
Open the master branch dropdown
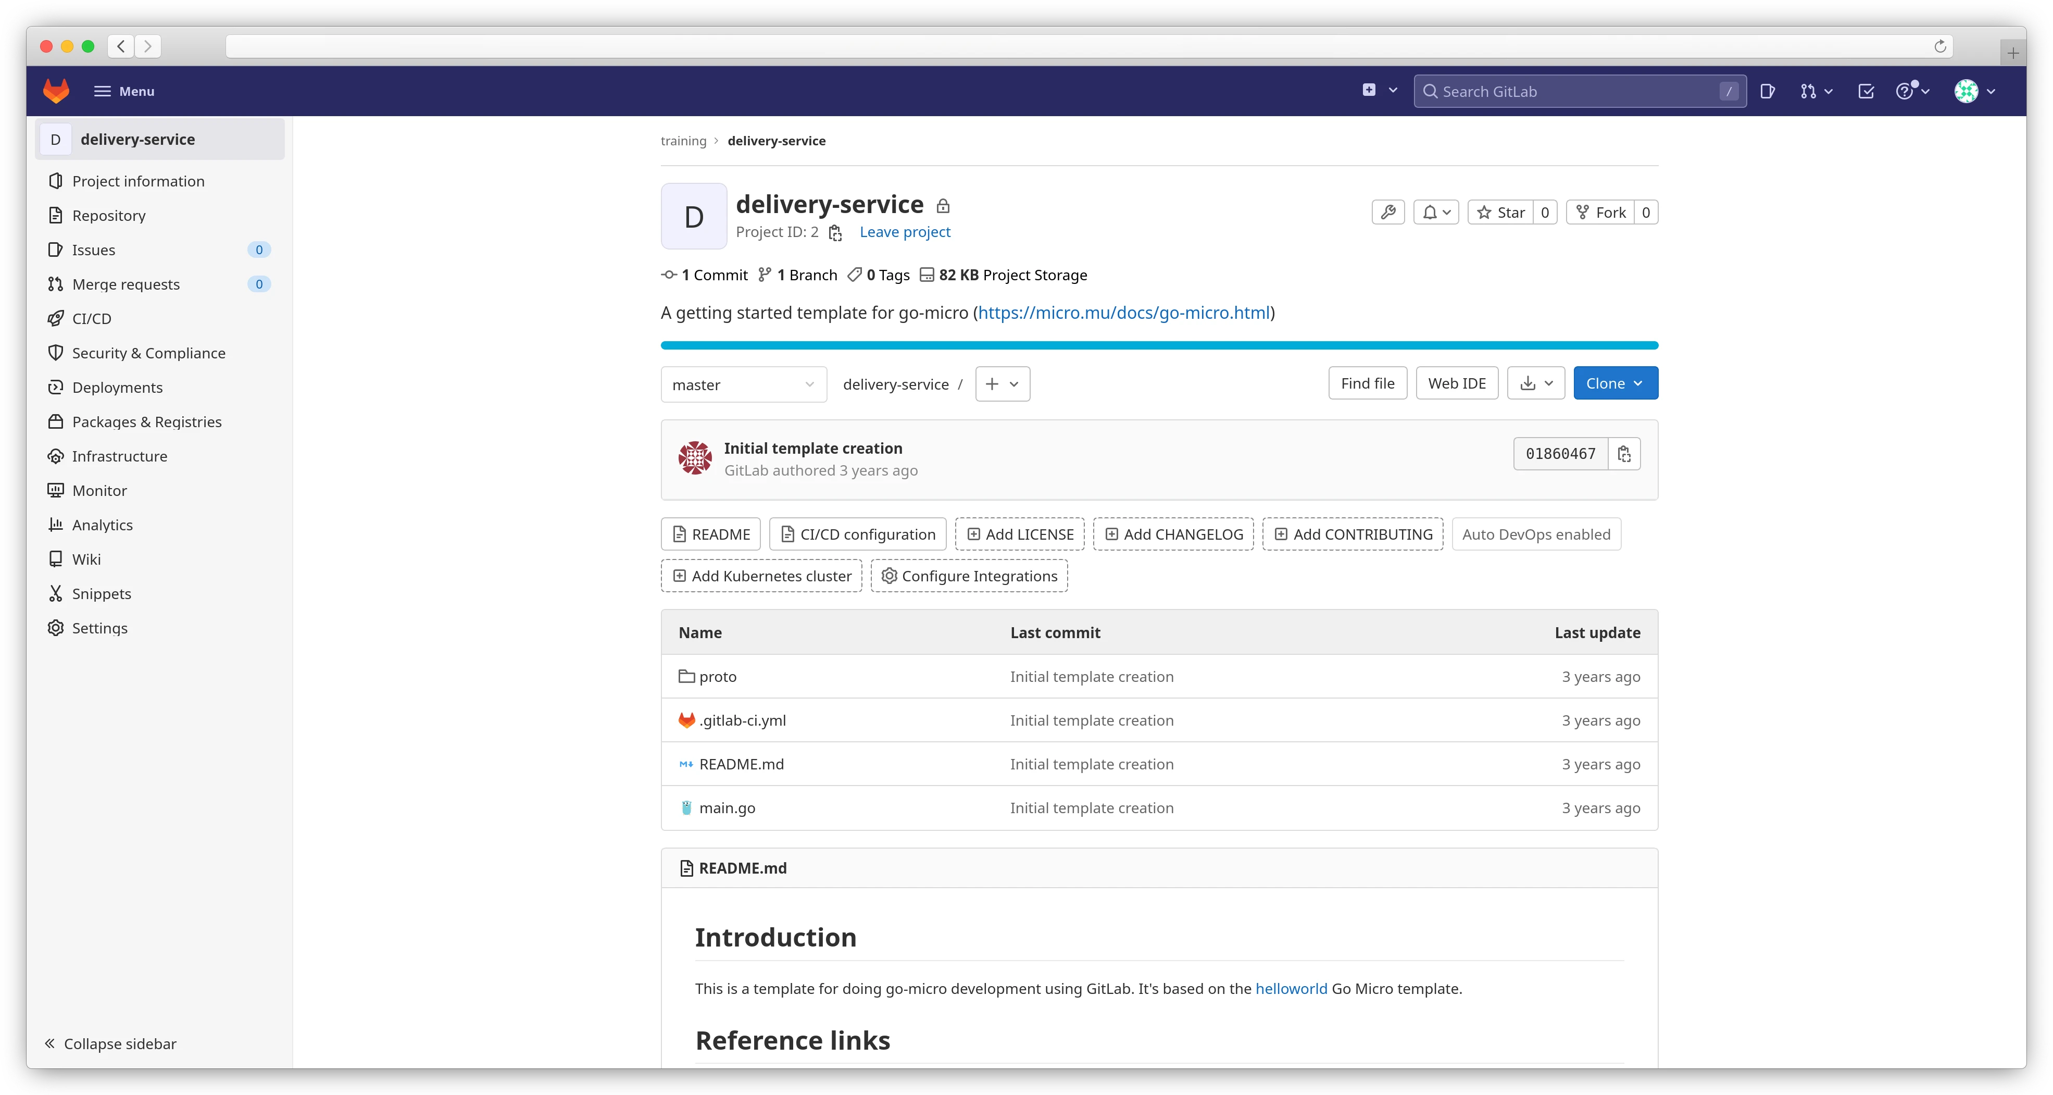tap(743, 384)
